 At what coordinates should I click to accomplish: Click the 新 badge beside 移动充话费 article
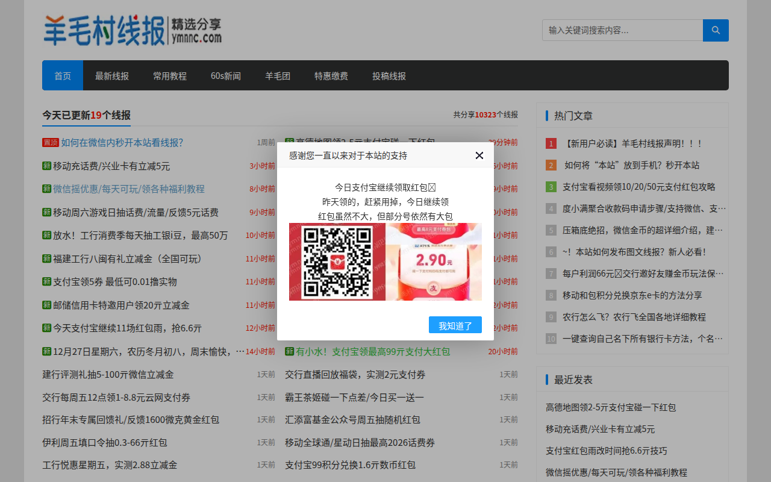46,166
